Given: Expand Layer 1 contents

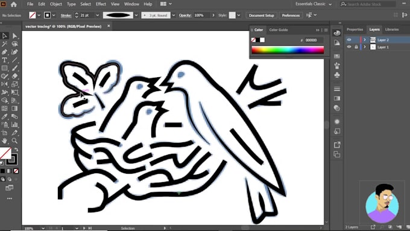Looking at the screenshot, I should (x=365, y=47).
